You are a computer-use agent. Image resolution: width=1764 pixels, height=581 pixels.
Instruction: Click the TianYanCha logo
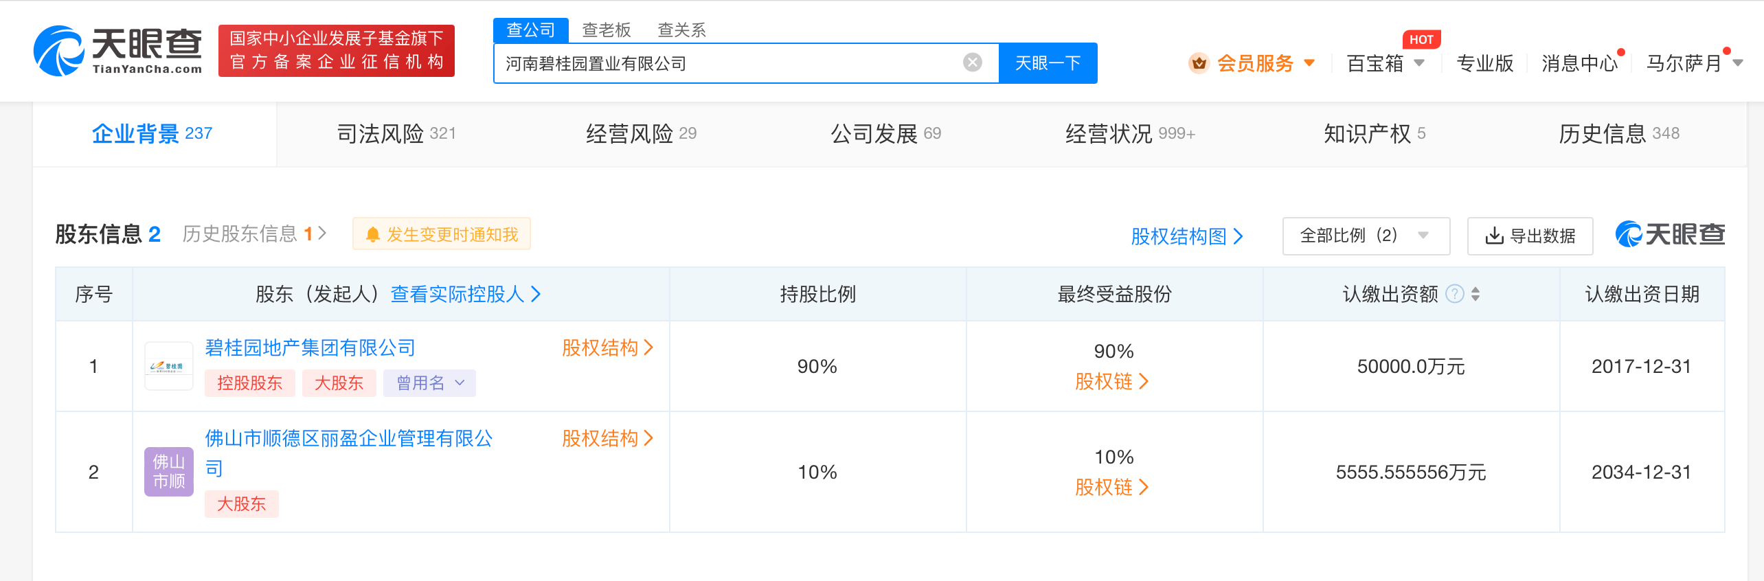(118, 51)
